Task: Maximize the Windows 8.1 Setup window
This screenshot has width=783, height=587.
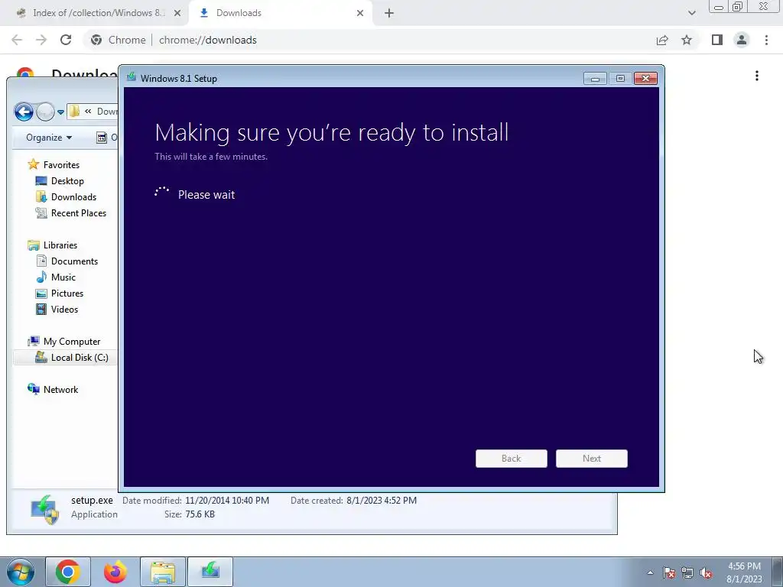Action: point(620,79)
